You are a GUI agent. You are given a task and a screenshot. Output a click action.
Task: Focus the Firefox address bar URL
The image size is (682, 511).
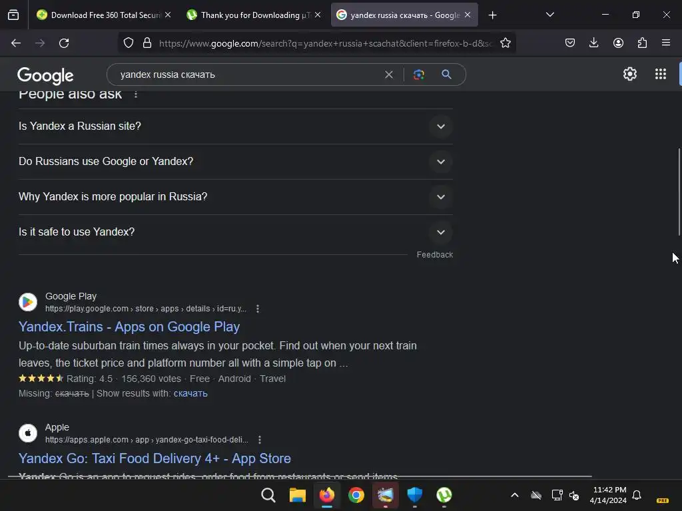pyautogui.click(x=325, y=43)
